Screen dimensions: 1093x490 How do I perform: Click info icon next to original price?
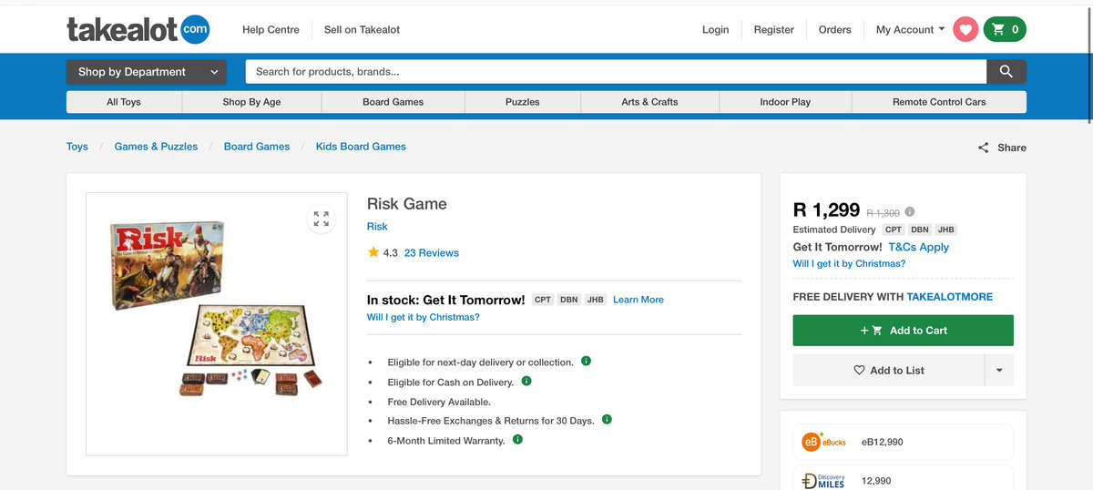910,212
